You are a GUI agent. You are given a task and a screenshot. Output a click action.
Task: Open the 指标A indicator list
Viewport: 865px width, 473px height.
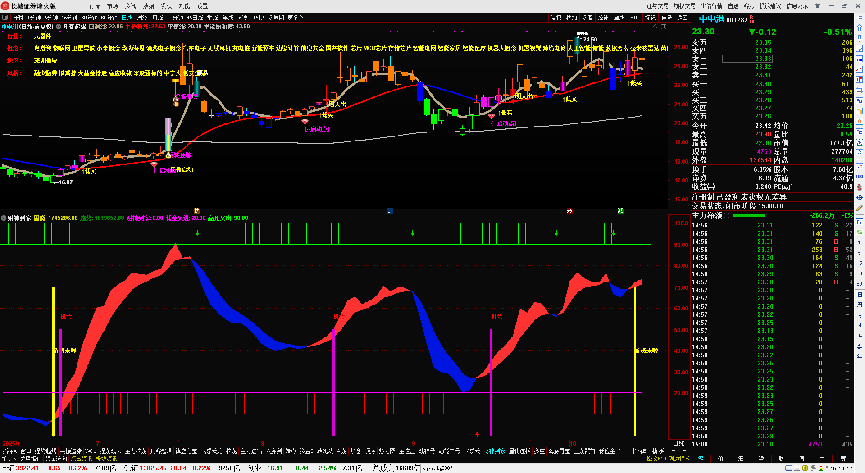(9, 451)
